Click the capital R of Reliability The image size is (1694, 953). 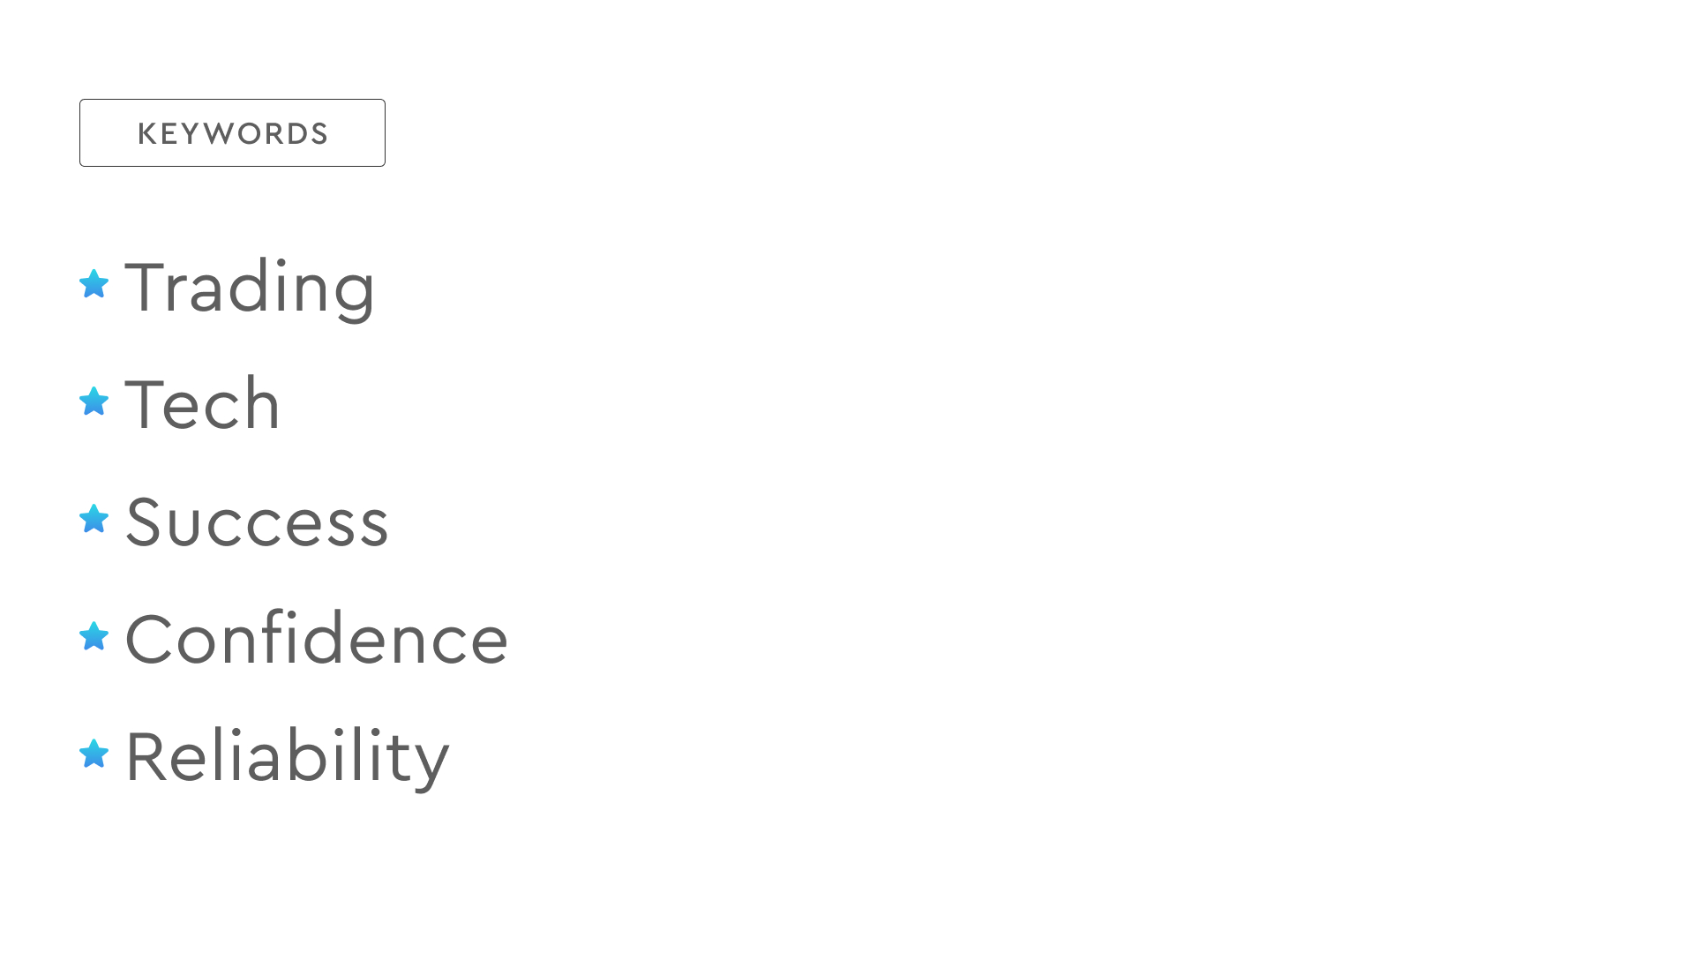[x=145, y=755]
